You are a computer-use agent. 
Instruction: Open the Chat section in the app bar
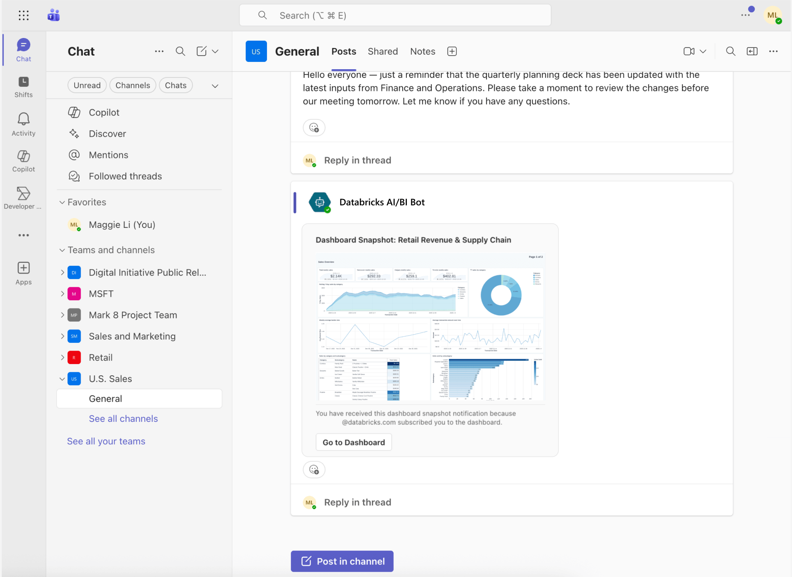[23, 49]
